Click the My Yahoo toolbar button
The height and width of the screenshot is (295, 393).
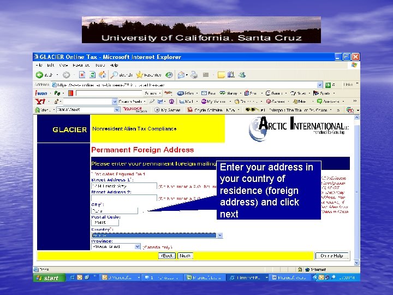click(x=213, y=102)
